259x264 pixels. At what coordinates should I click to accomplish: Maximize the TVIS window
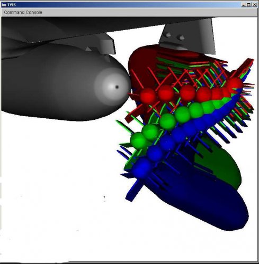[248, 5]
